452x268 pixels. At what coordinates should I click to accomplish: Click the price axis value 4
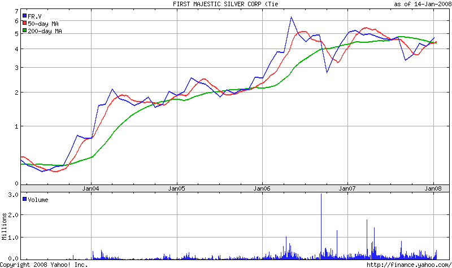tap(17, 49)
